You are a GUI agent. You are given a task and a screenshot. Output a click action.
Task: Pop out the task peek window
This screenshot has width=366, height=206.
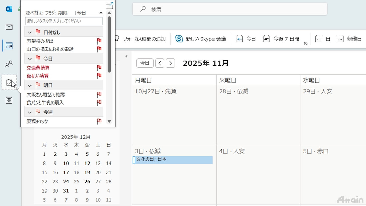click(109, 6)
